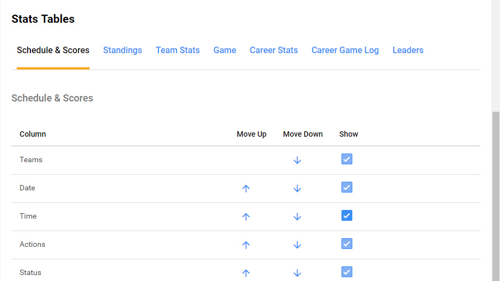Screen dimensions: 500x281
Task: Move the Status column up
Action: coord(246,273)
